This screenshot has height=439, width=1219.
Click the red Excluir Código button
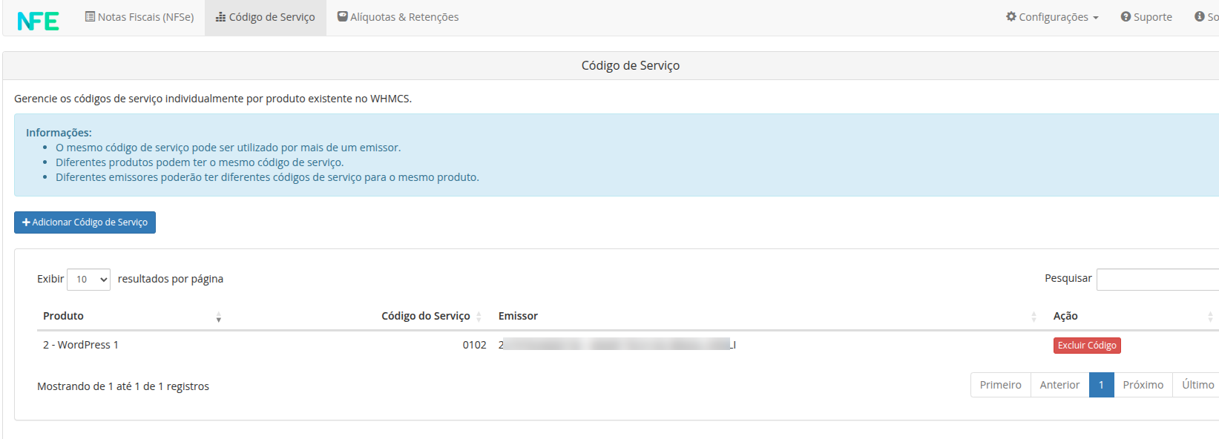point(1087,346)
